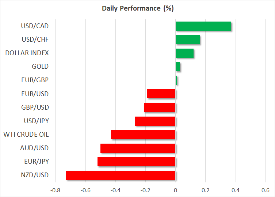Select the long red NZD/USD bar

point(121,175)
